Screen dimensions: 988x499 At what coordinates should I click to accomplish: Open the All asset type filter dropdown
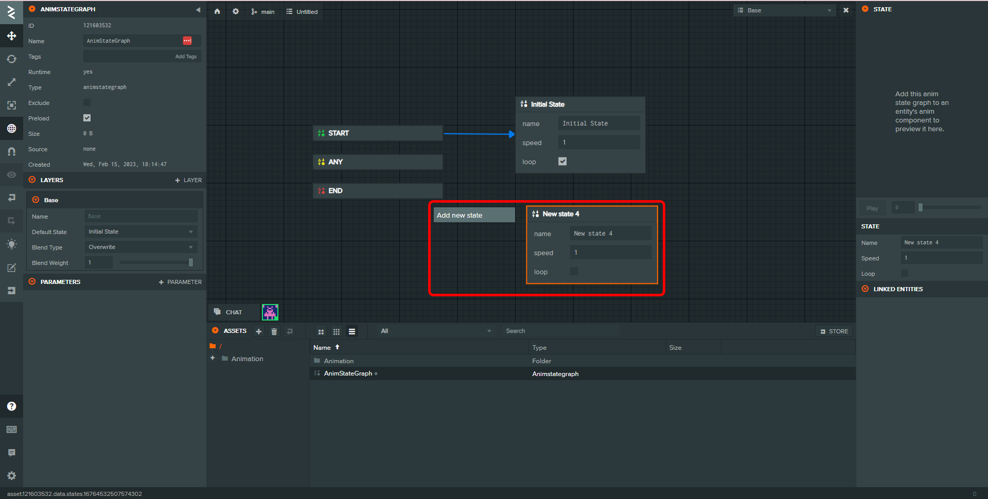pos(435,331)
